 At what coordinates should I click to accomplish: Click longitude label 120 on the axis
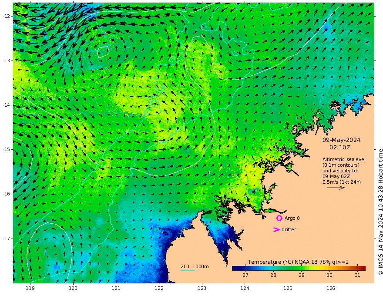click(73, 288)
